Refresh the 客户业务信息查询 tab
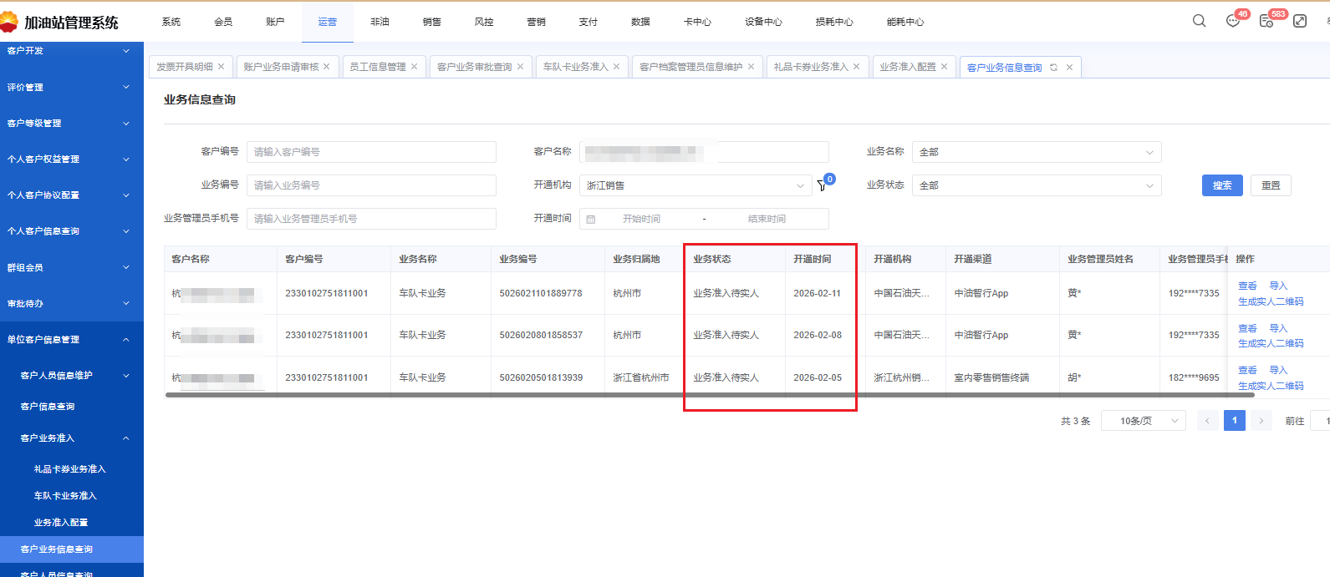The height and width of the screenshot is (577, 1330). coord(1053,68)
